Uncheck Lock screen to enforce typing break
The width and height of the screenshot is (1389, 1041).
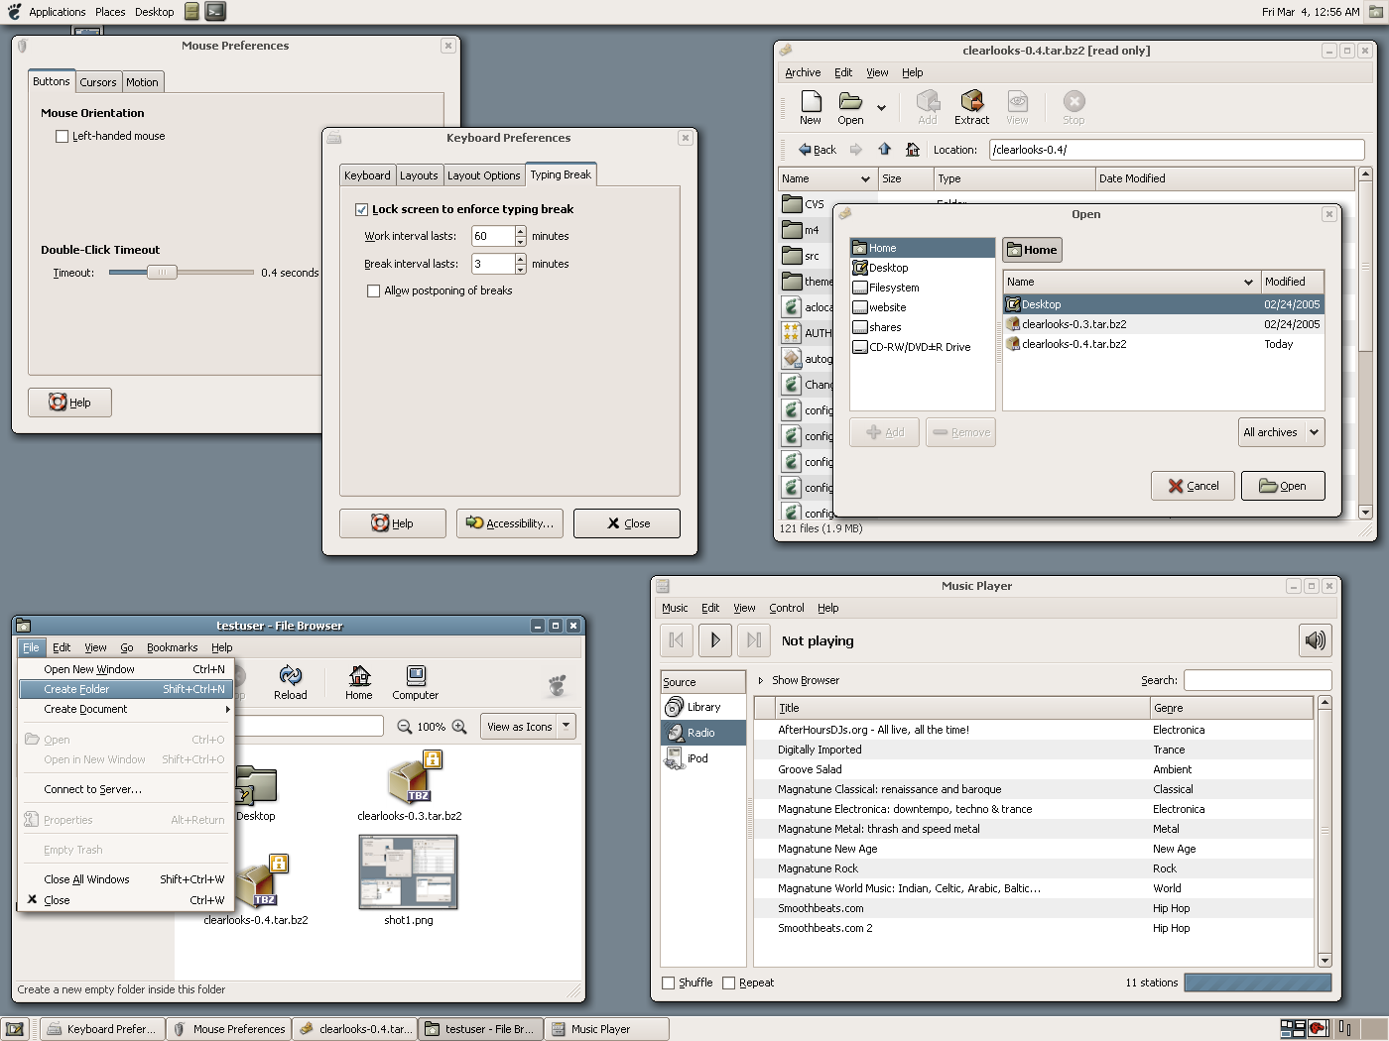(362, 210)
